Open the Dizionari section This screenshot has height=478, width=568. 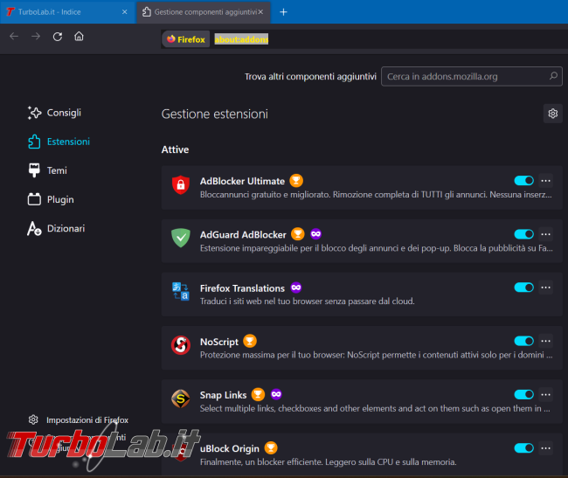tap(56, 228)
